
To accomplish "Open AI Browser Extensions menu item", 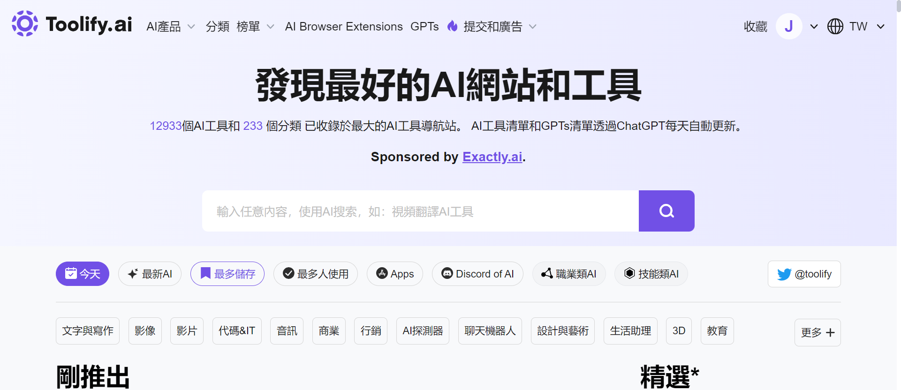I will 344,27.
